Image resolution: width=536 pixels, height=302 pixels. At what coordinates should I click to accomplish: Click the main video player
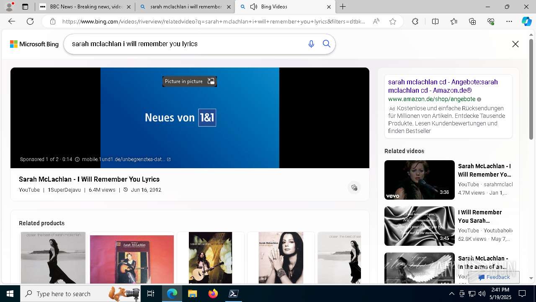(190, 118)
